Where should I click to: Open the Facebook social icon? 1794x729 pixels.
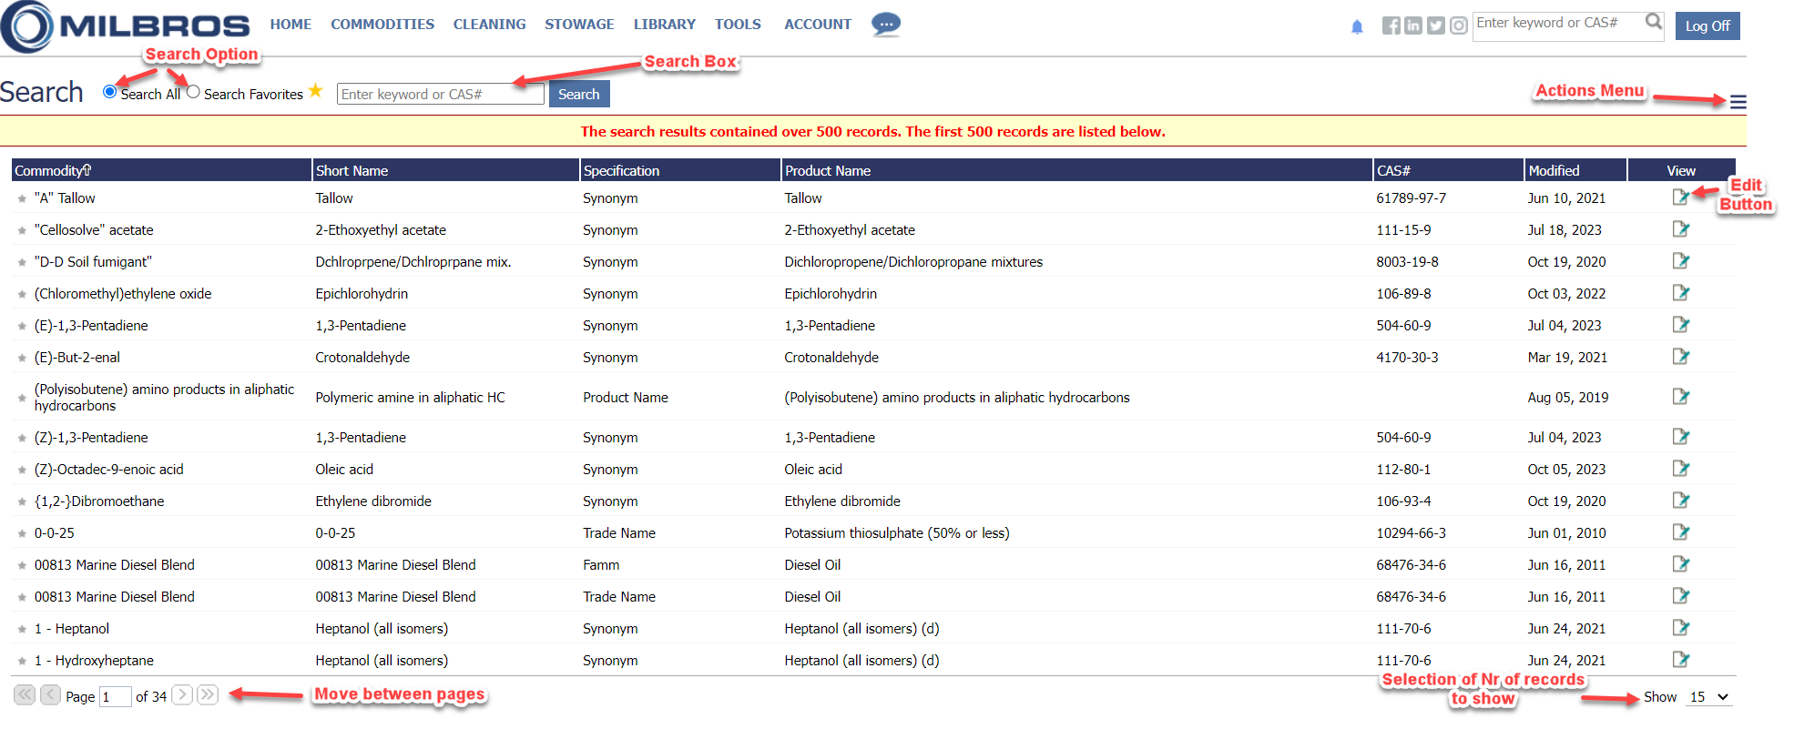click(x=1391, y=25)
